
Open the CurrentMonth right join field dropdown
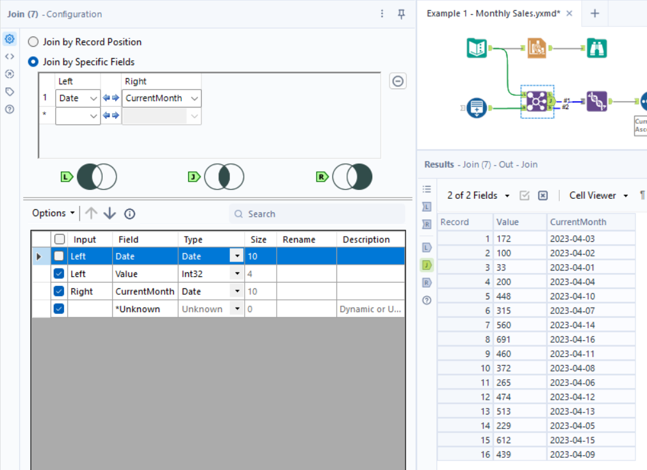click(x=193, y=98)
